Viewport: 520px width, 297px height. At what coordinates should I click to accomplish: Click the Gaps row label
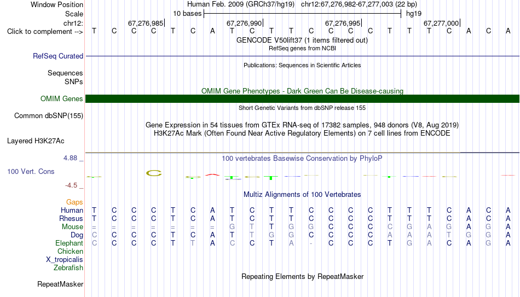pyautogui.click(x=74, y=202)
